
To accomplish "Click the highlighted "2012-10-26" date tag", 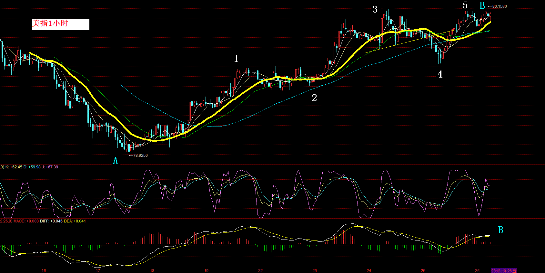I will click(x=504, y=271).
